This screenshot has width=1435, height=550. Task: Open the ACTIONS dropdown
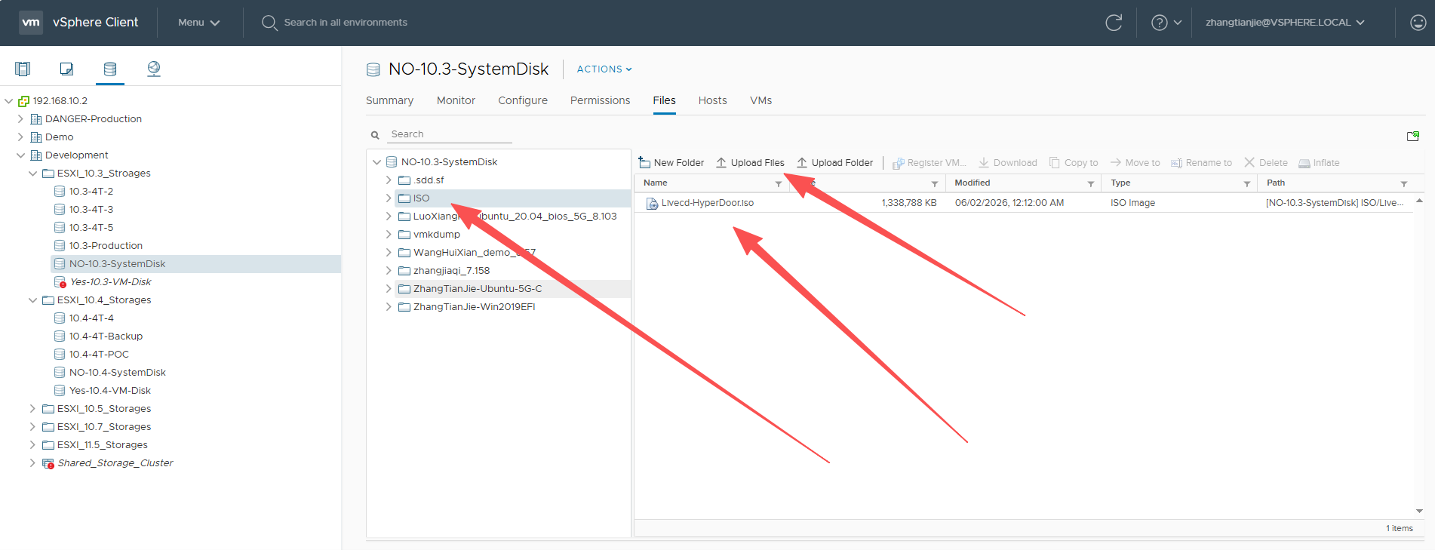(x=604, y=69)
